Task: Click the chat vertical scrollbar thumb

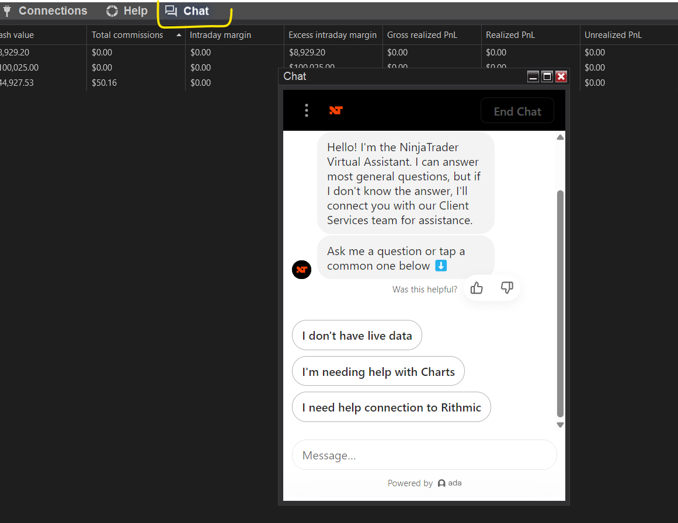Action: pyautogui.click(x=560, y=304)
